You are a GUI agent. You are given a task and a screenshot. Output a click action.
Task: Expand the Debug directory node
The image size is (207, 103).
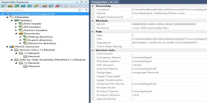point(21,37)
